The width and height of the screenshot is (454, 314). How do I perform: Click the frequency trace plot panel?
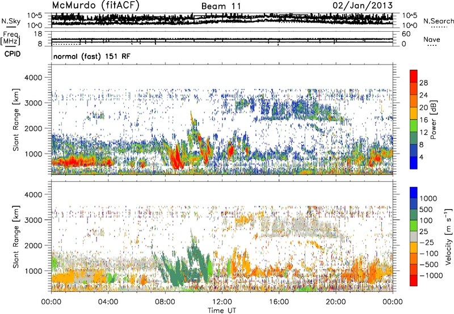click(x=222, y=39)
